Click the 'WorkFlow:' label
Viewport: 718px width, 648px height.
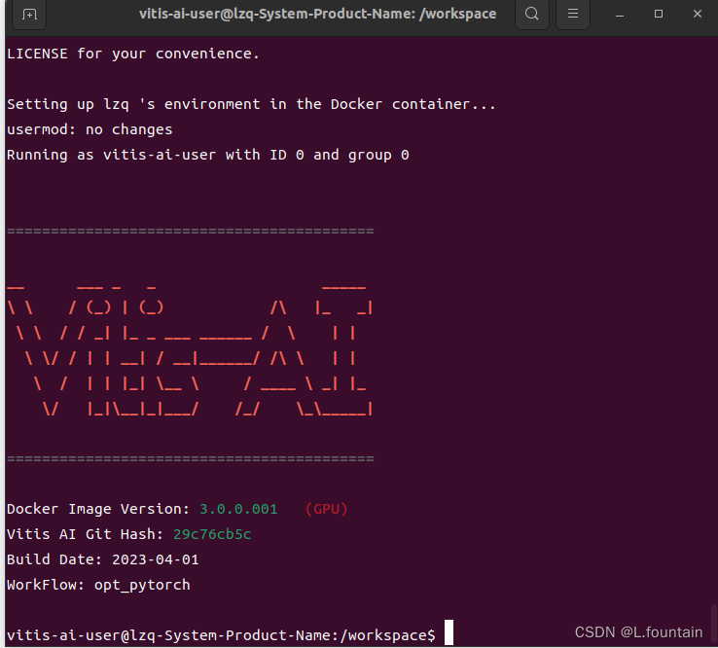click(46, 586)
